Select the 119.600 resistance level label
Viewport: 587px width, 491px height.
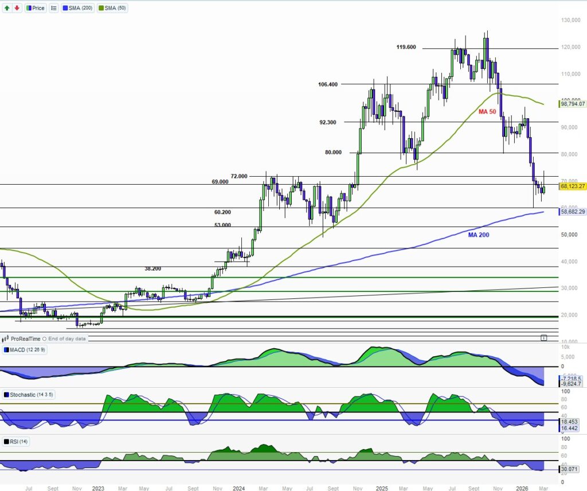click(406, 47)
